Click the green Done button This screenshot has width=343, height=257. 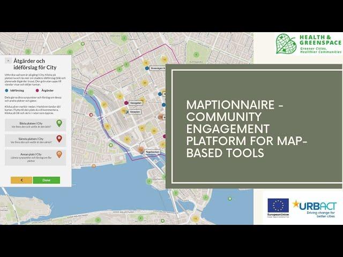pyautogui.click(x=47, y=180)
